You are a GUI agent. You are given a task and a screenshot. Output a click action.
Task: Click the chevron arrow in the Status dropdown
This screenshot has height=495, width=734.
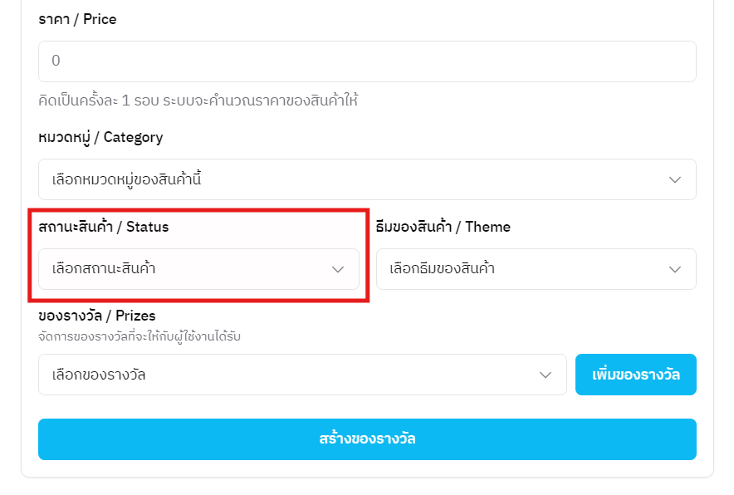pyautogui.click(x=338, y=269)
